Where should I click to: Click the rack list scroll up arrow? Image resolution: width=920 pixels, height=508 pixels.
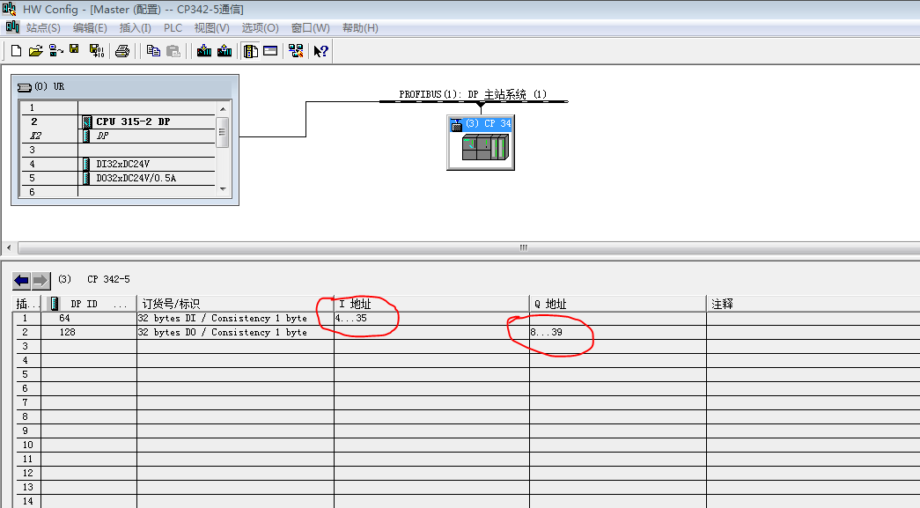point(223,109)
